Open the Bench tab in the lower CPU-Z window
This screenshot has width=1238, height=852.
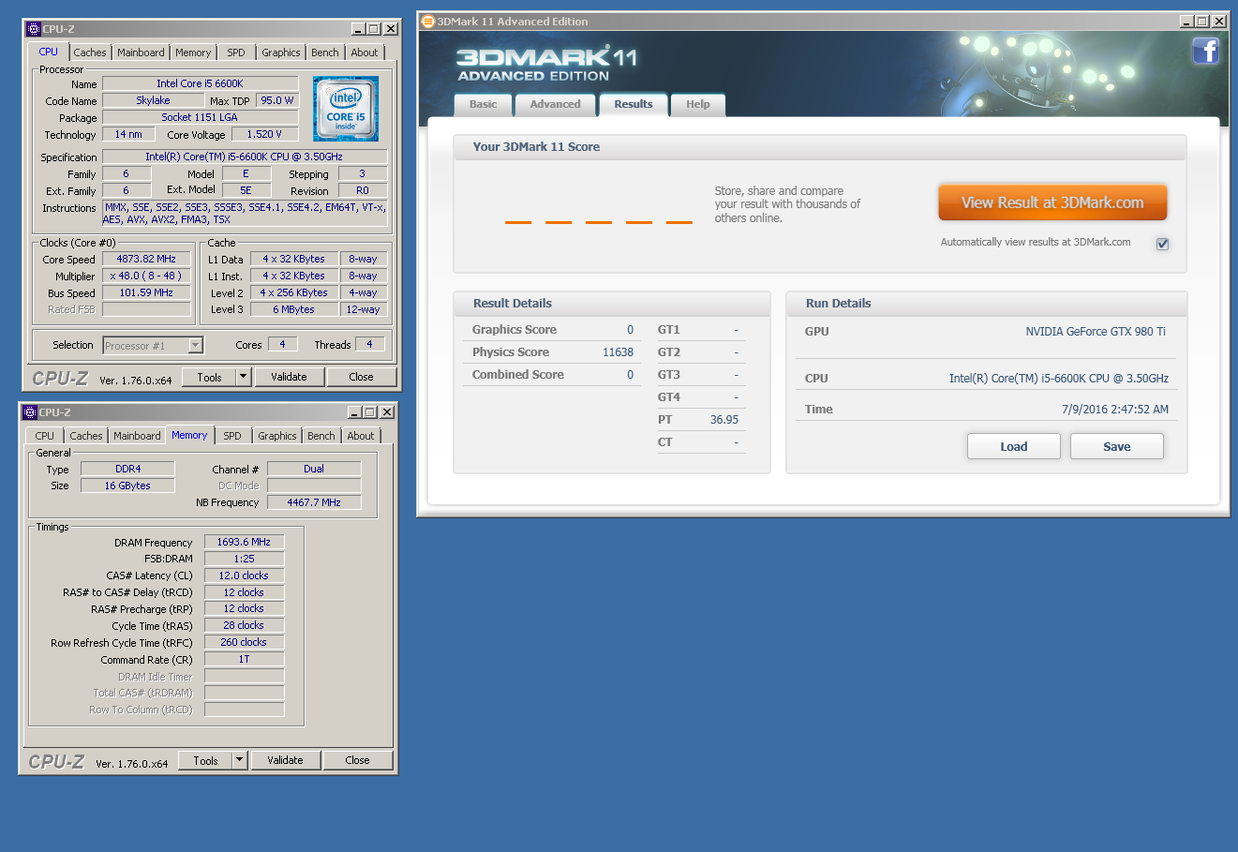(321, 436)
